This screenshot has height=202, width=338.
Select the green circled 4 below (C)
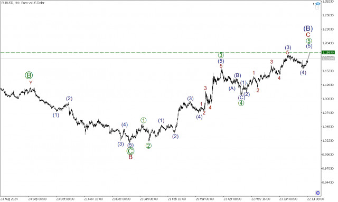(x=241, y=103)
